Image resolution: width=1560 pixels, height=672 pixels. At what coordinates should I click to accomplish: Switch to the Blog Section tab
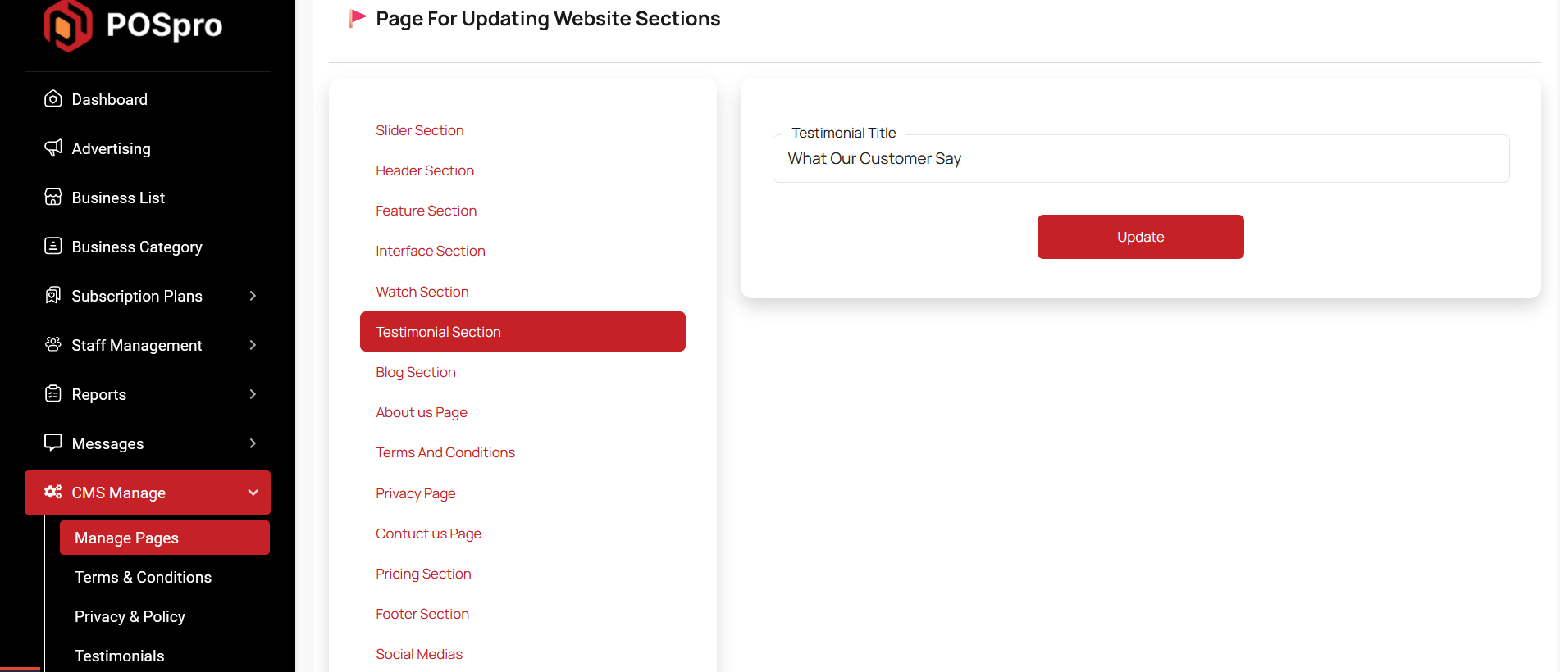[415, 372]
